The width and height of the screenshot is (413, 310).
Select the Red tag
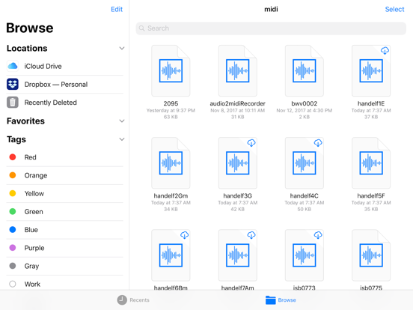65,157
